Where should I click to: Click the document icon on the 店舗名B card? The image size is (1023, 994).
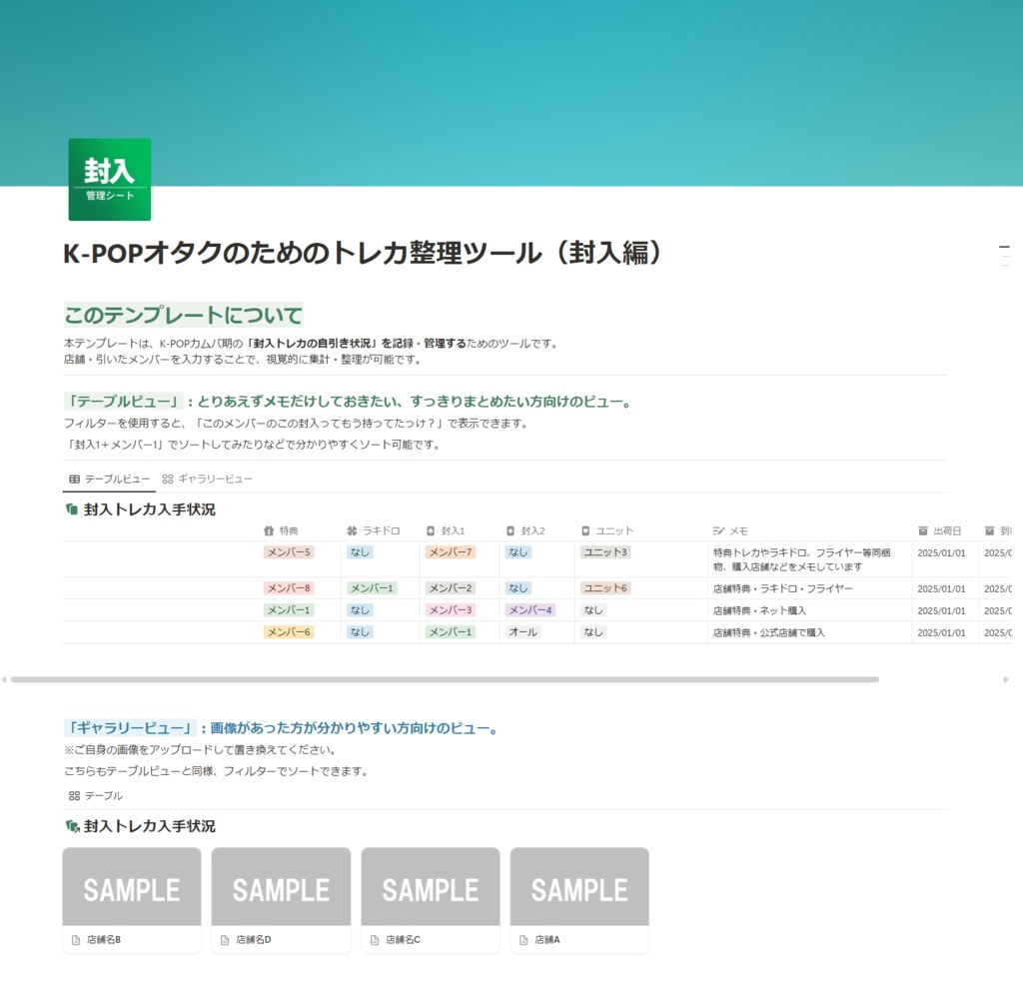pyautogui.click(x=77, y=939)
